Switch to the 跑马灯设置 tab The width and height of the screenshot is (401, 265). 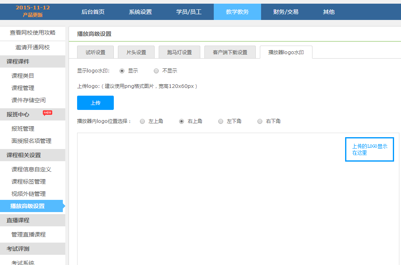point(179,53)
